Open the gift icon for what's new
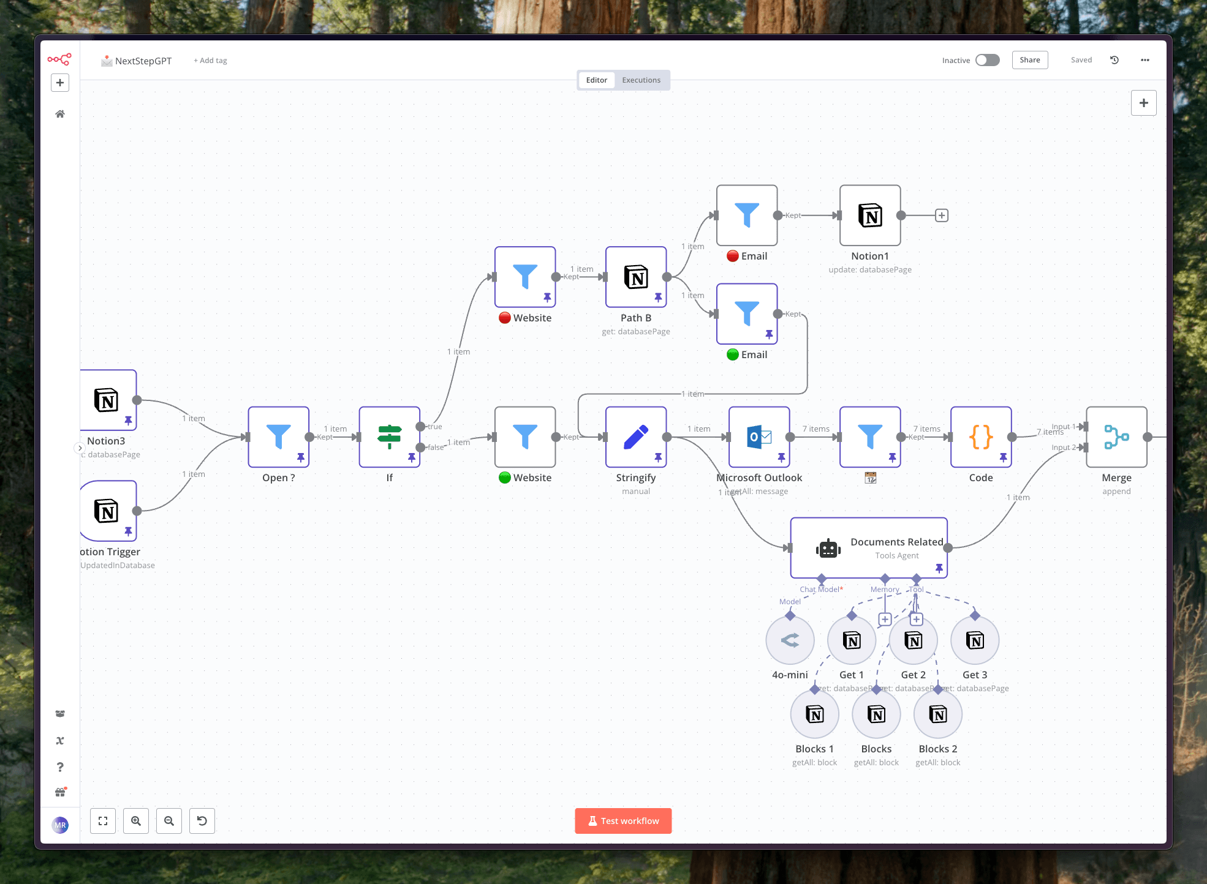1207x884 pixels. 60,792
